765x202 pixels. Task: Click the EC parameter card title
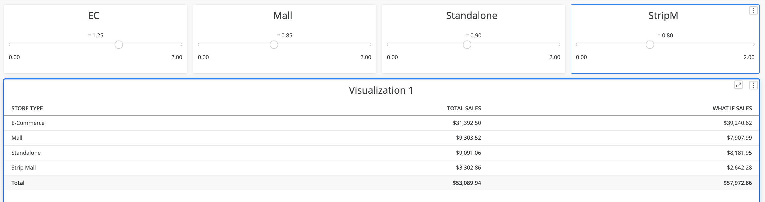(93, 15)
